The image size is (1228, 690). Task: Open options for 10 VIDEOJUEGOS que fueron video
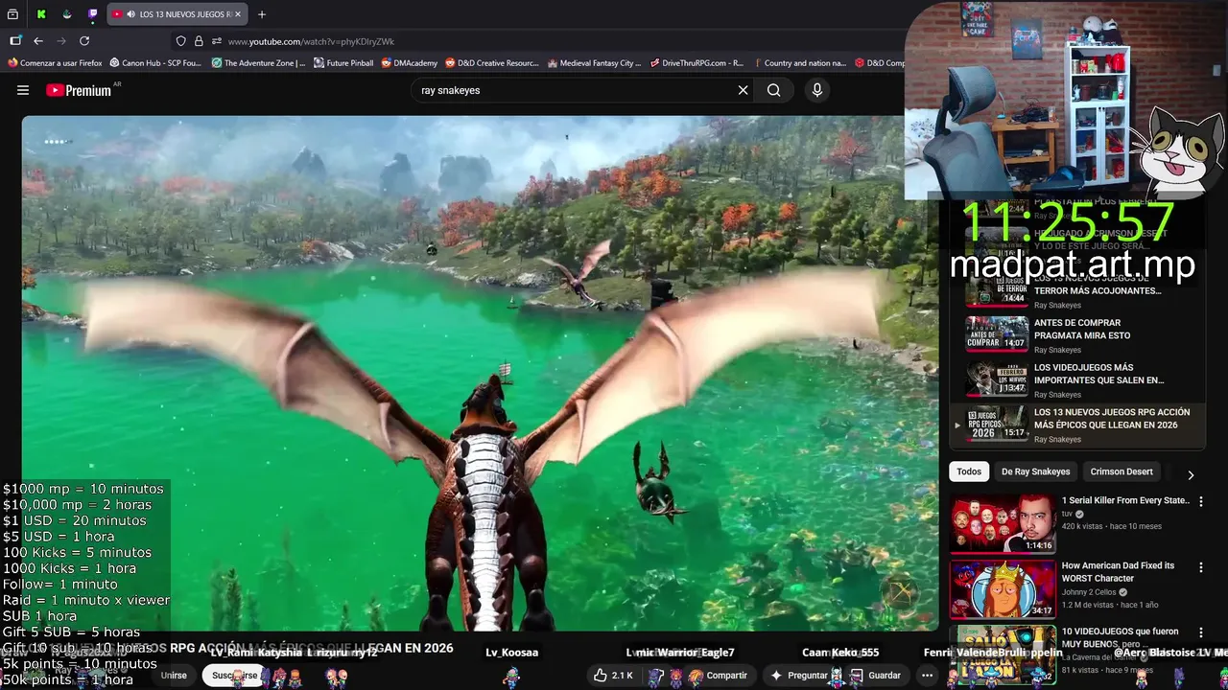click(x=1200, y=632)
